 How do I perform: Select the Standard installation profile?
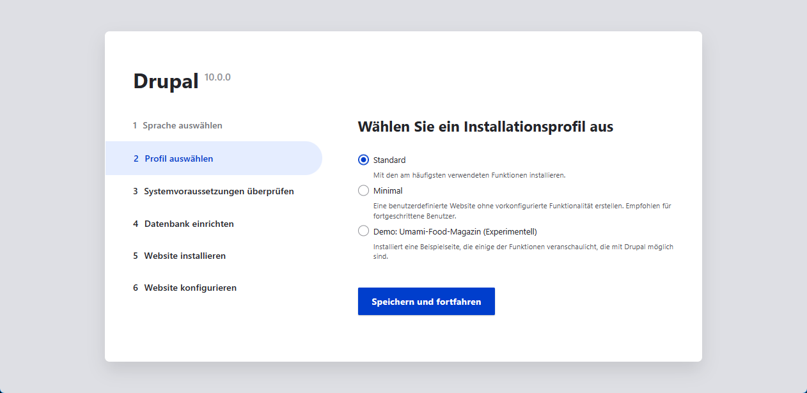click(363, 160)
